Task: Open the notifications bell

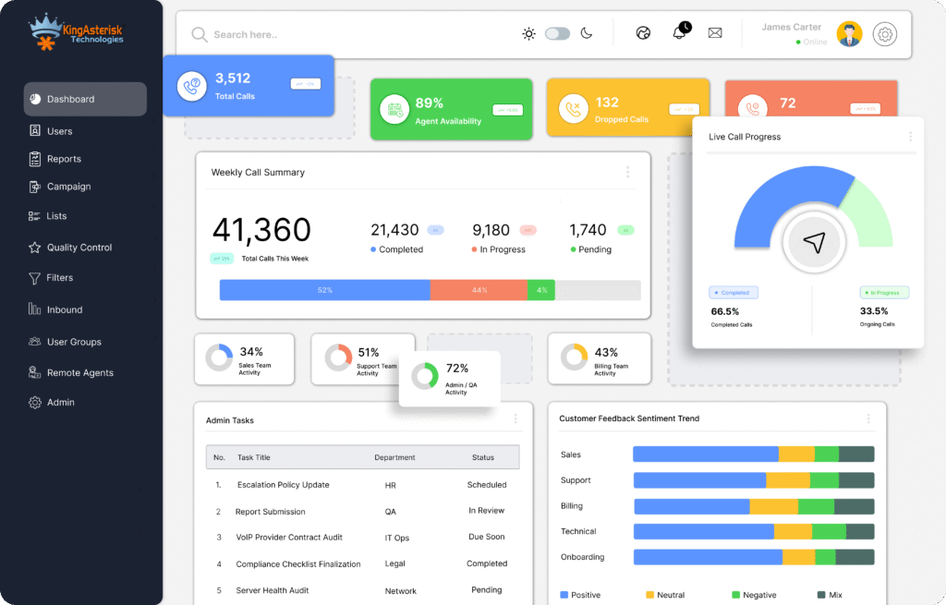Action: click(x=679, y=32)
